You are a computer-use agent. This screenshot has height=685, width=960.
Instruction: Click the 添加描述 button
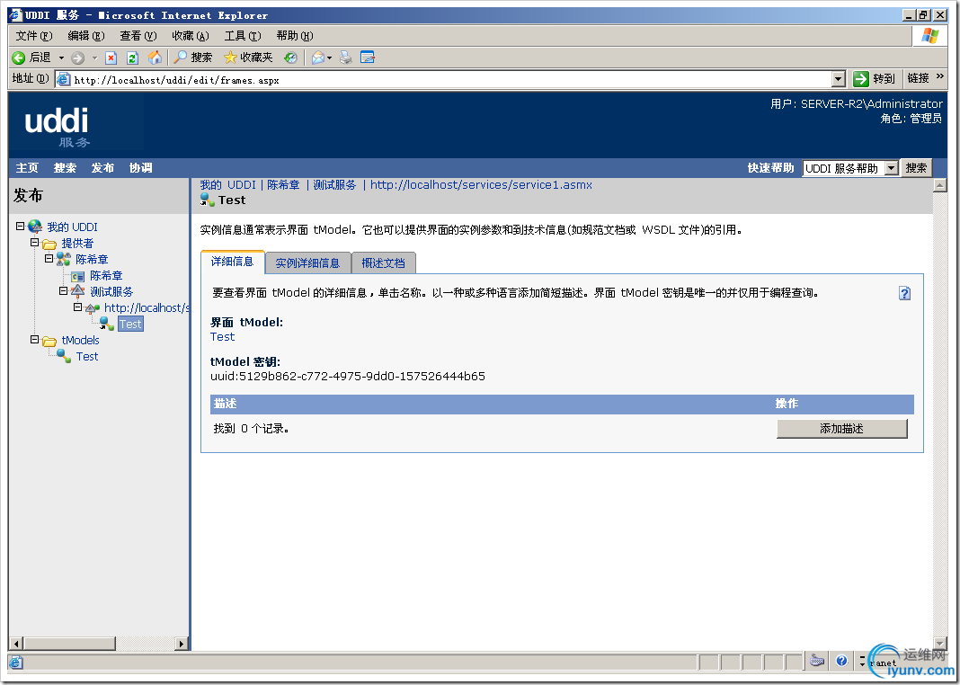pyautogui.click(x=842, y=429)
